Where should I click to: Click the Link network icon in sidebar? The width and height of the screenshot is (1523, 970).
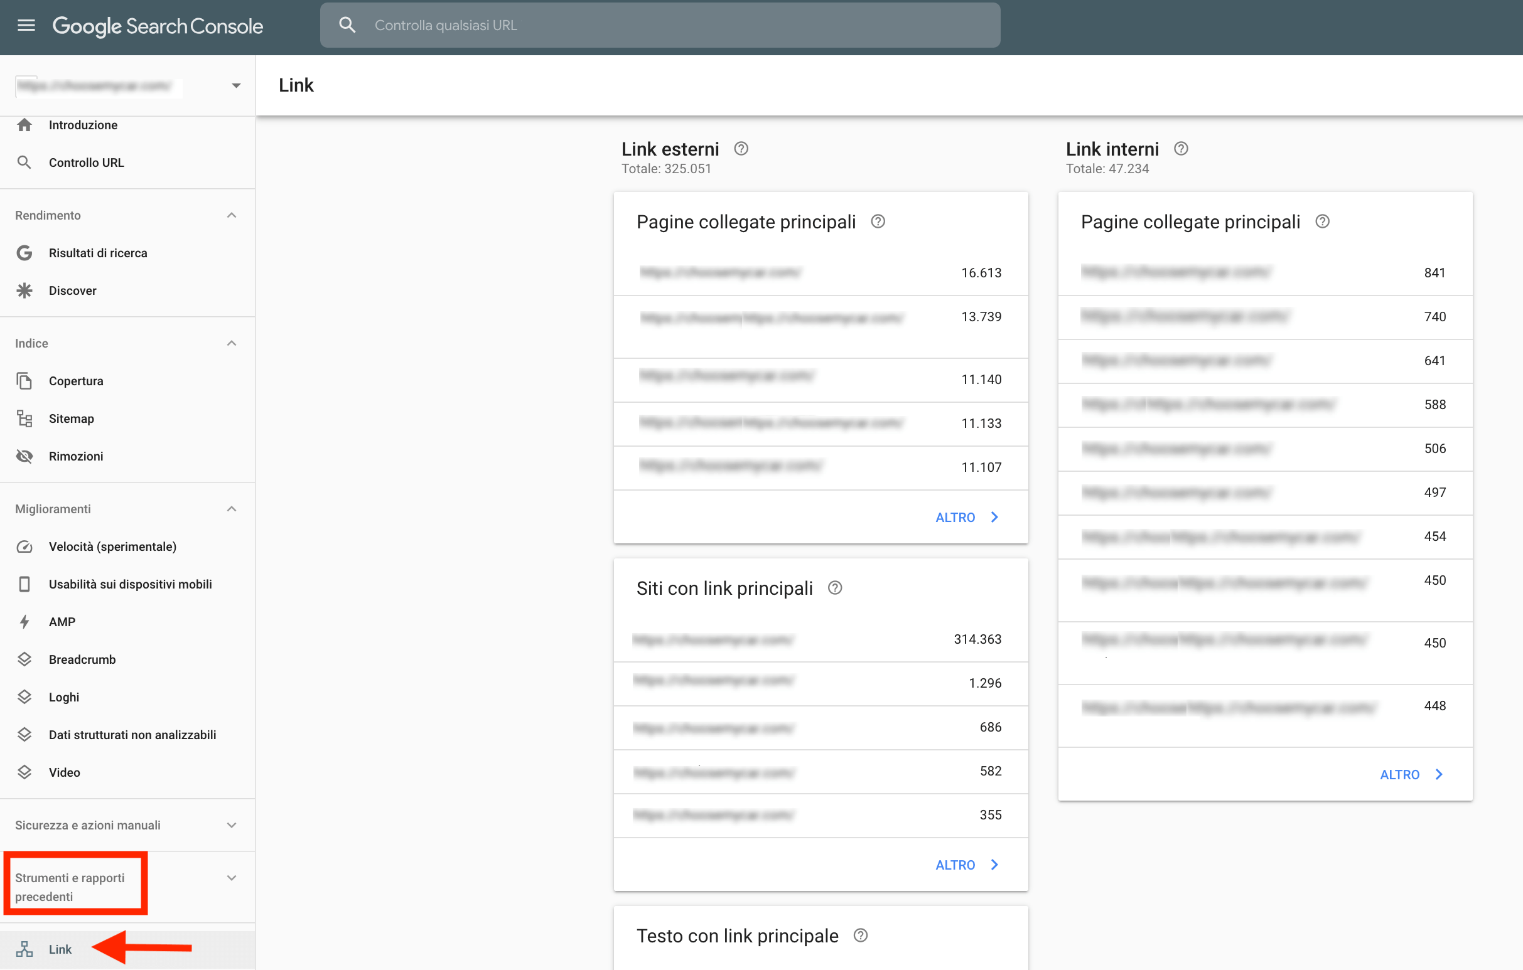pos(24,949)
